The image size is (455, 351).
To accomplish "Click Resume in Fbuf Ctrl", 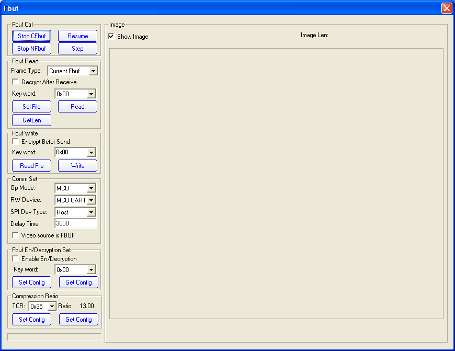I will coord(77,36).
